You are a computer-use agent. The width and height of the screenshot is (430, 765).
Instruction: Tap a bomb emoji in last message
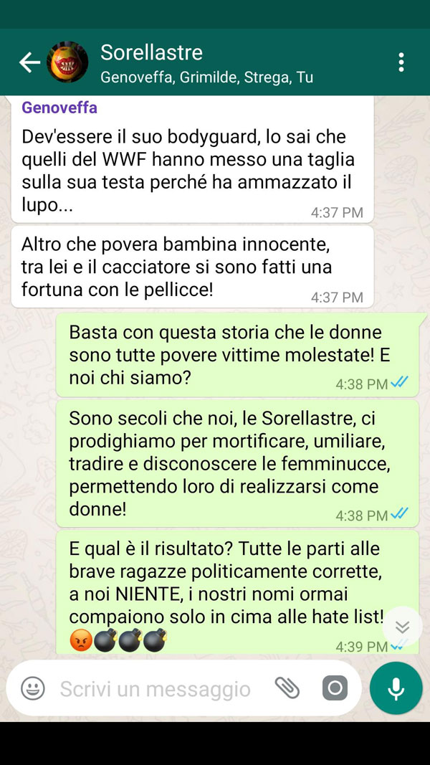pyautogui.click(x=105, y=640)
